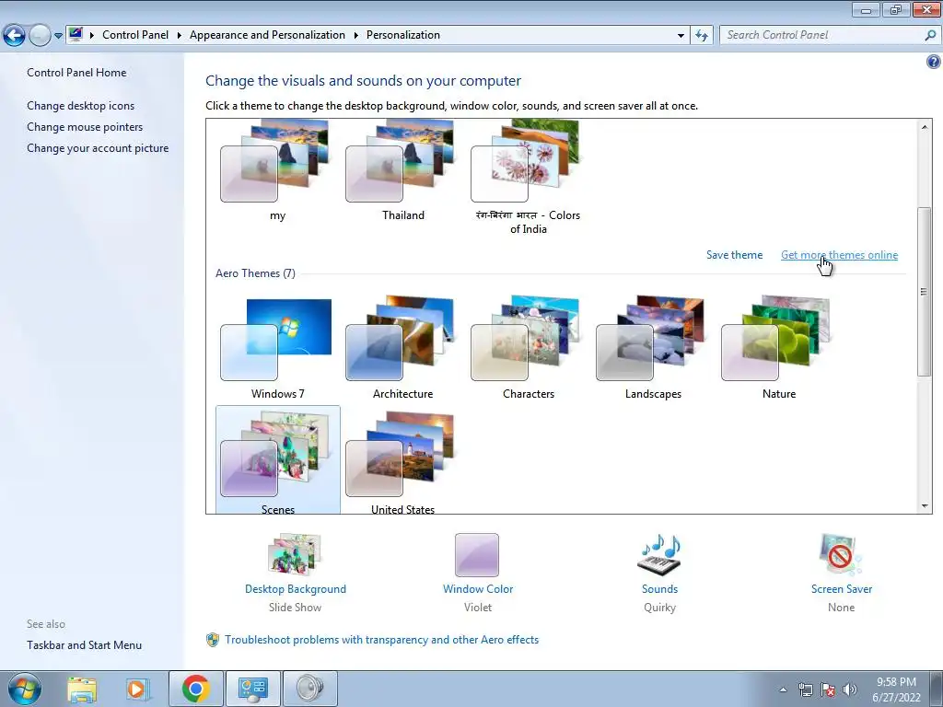
Task: Select the United States theme
Action: pos(403,460)
